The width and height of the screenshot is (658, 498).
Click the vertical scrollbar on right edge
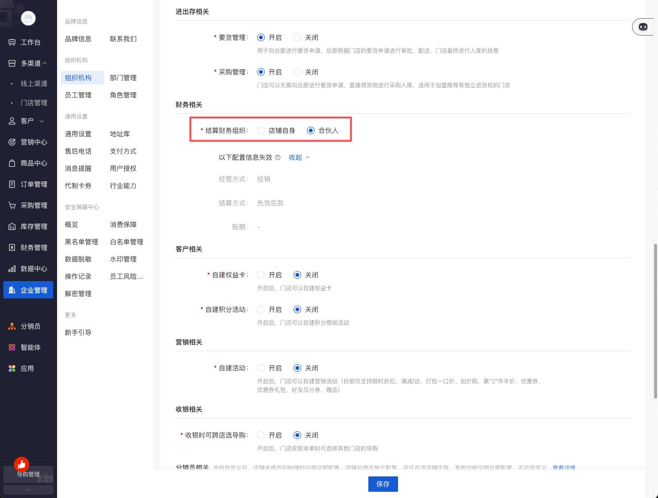(655, 321)
